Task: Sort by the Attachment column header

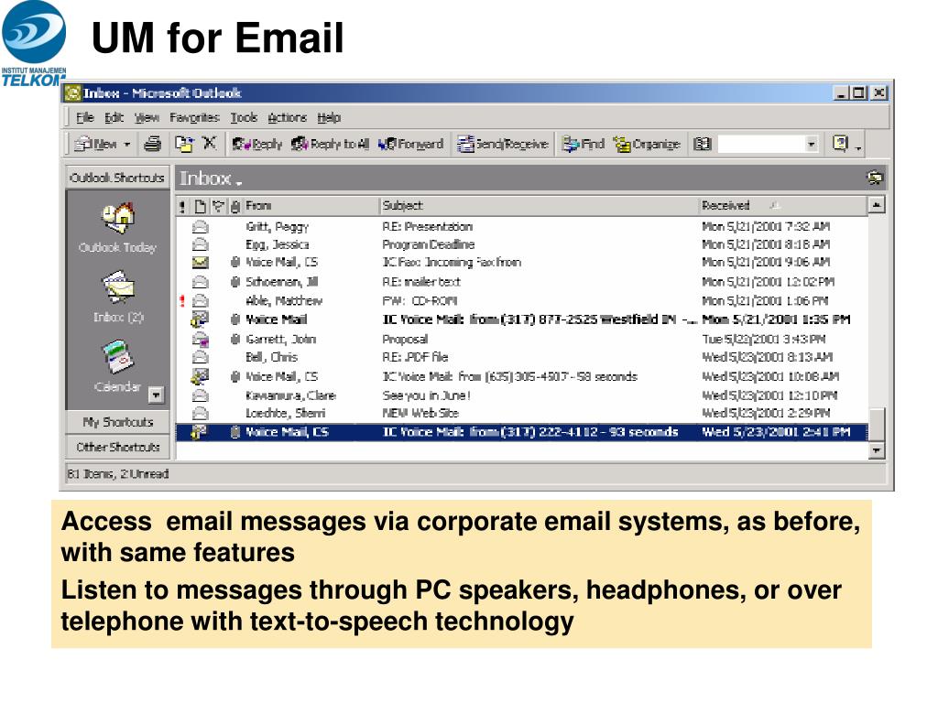Action: (235, 207)
